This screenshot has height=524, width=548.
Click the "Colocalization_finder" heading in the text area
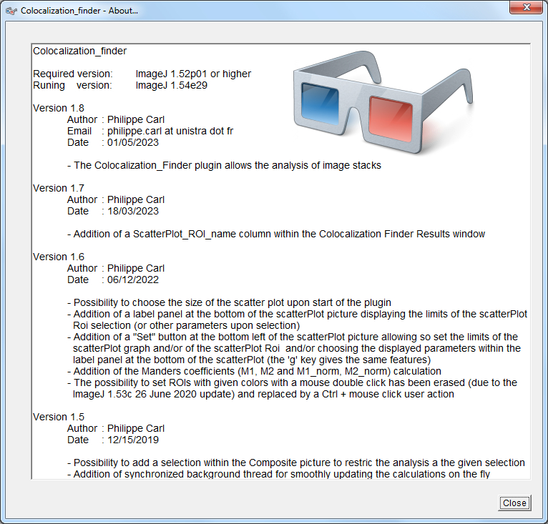[80, 51]
